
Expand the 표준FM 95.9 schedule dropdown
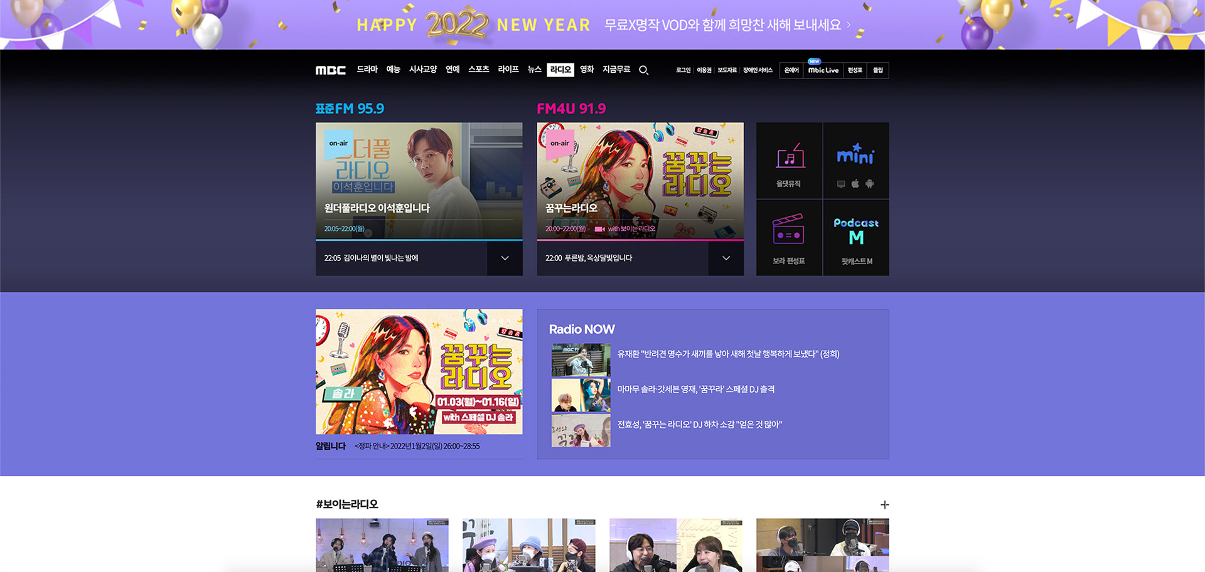505,258
